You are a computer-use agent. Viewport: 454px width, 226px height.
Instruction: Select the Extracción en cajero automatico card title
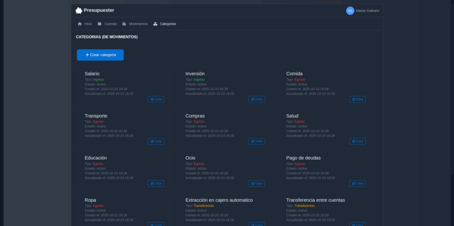219,200
